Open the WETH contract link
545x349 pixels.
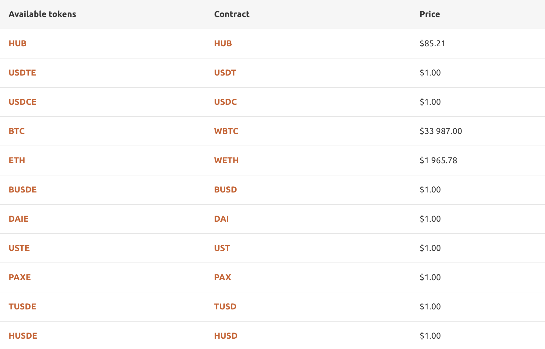pos(226,160)
